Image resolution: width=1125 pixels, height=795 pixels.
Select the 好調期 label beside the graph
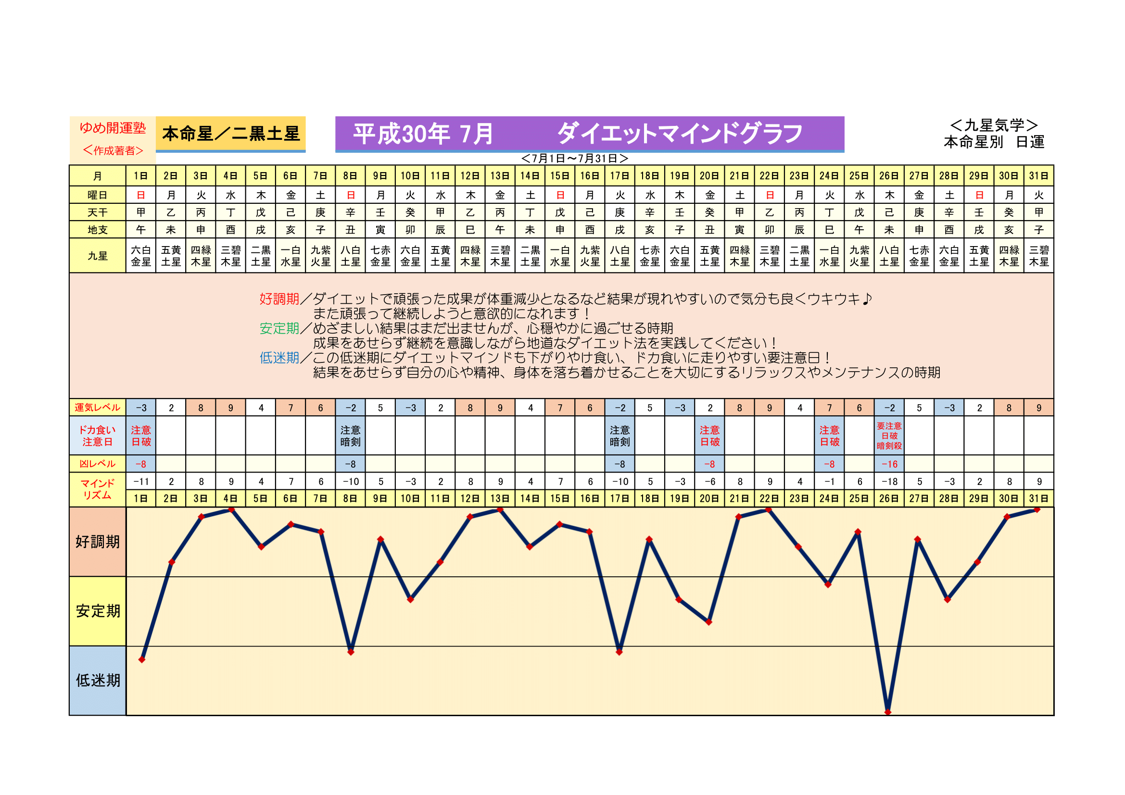(x=98, y=542)
